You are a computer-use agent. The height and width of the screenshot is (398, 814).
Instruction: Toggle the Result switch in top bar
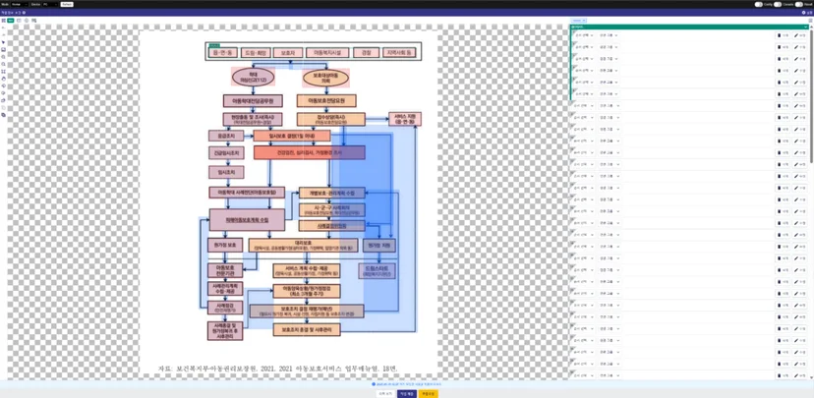799,4
